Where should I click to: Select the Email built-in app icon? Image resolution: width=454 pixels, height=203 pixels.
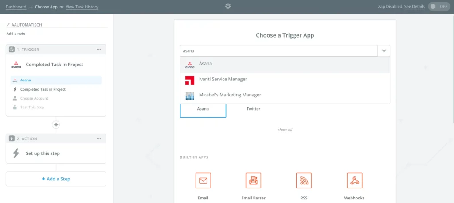coord(203,180)
